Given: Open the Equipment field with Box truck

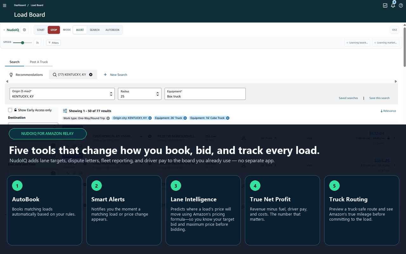Looking at the screenshot, I should [205, 94].
